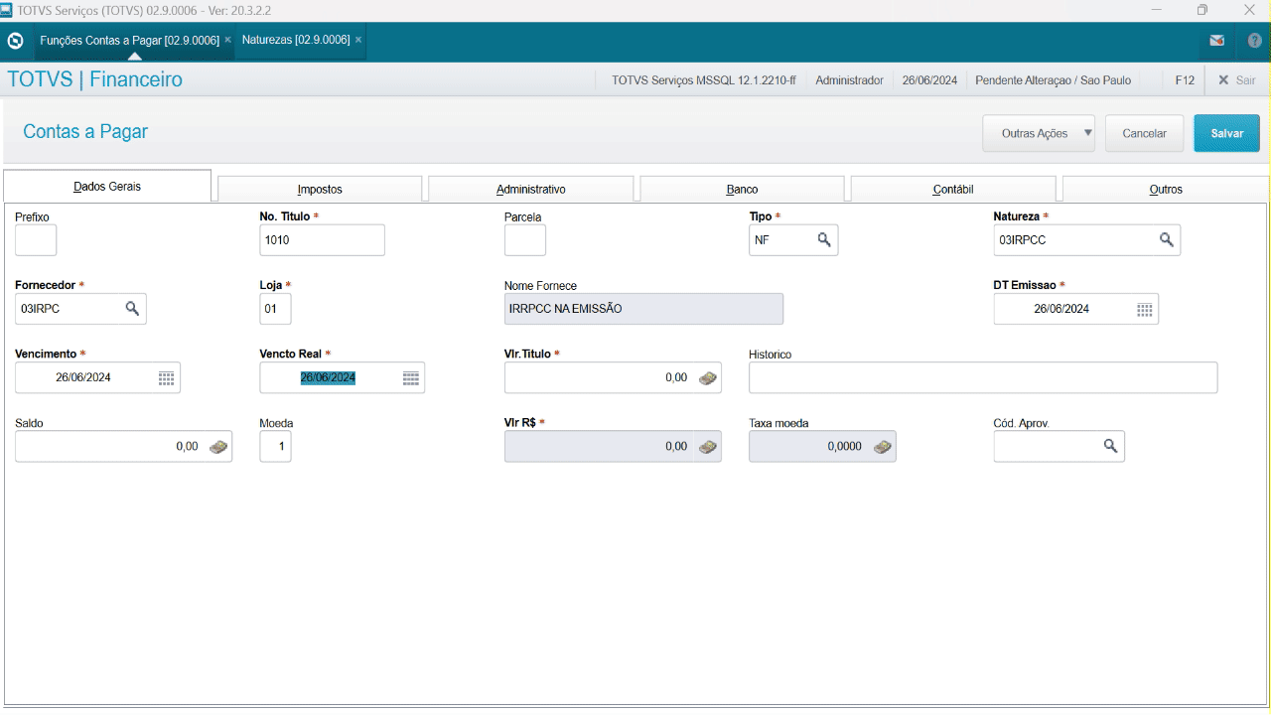Open calculator icon in Saldo field
Image resolution: width=1271 pixels, height=715 pixels.
(x=218, y=447)
